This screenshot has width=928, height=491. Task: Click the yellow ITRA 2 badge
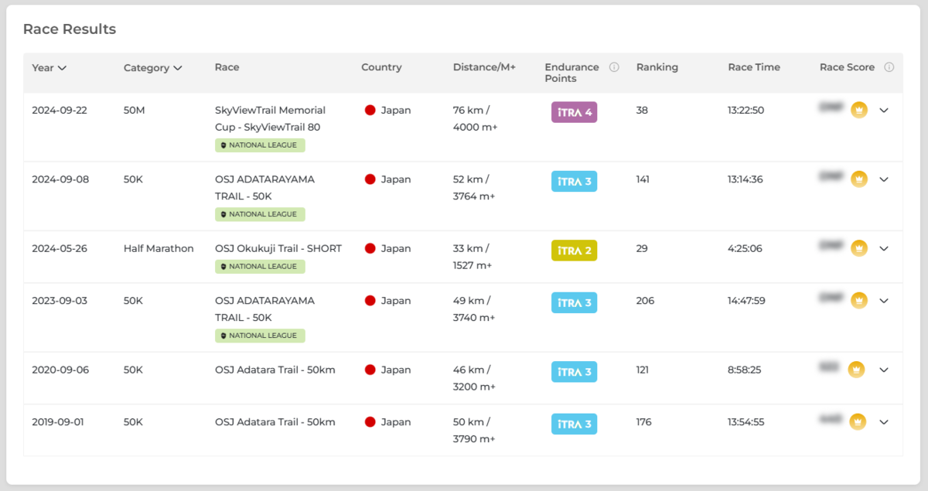point(574,251)
